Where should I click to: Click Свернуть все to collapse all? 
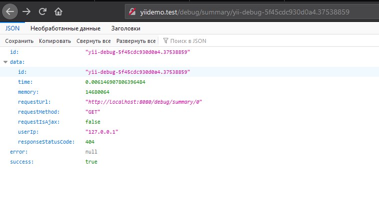[93, 41]
